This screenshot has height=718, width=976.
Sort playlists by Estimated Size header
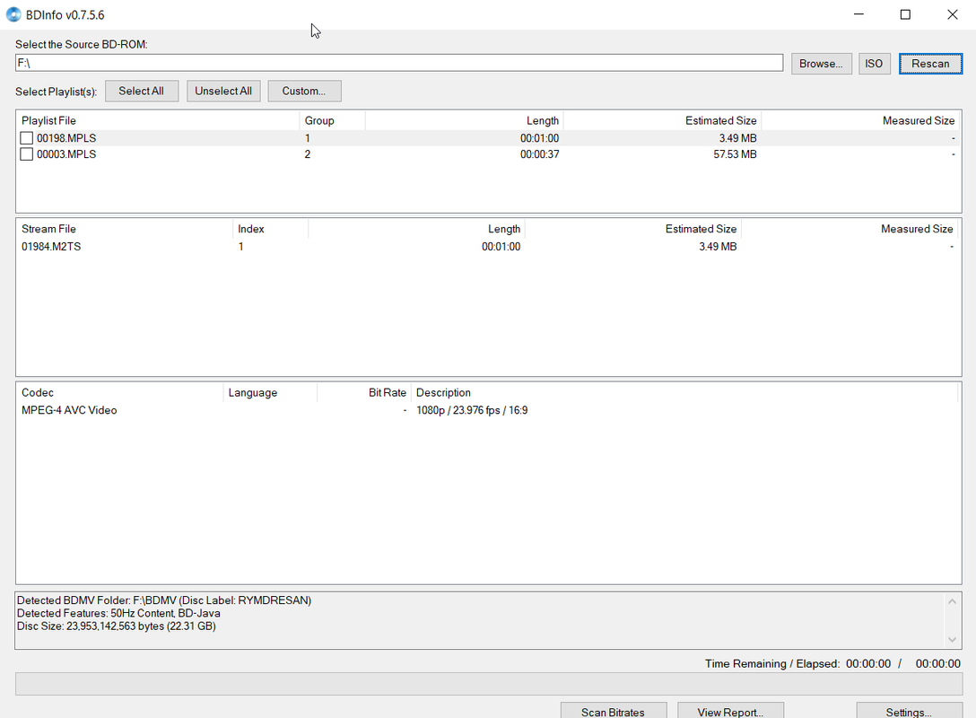coord(662,120)
